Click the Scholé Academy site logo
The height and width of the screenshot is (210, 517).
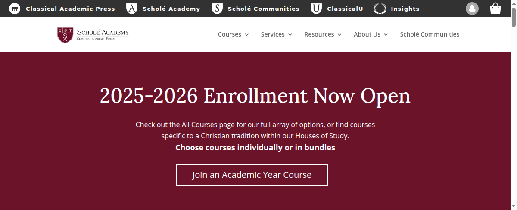point(93,35)
